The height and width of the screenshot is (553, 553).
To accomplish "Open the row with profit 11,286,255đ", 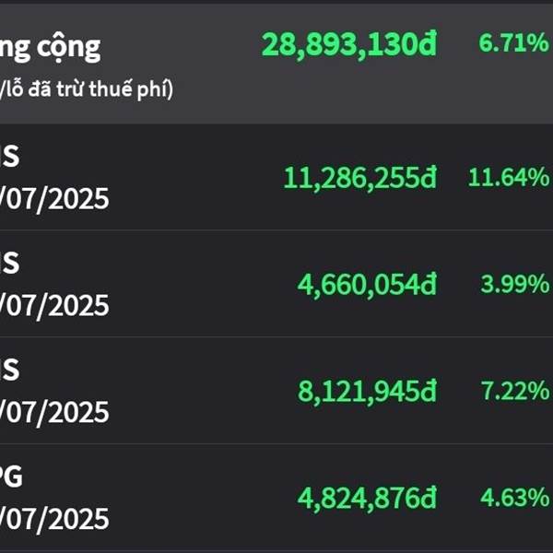I will click(x=276, y=177).
